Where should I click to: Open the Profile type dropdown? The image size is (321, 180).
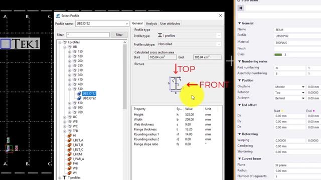[x=219, y=35]
